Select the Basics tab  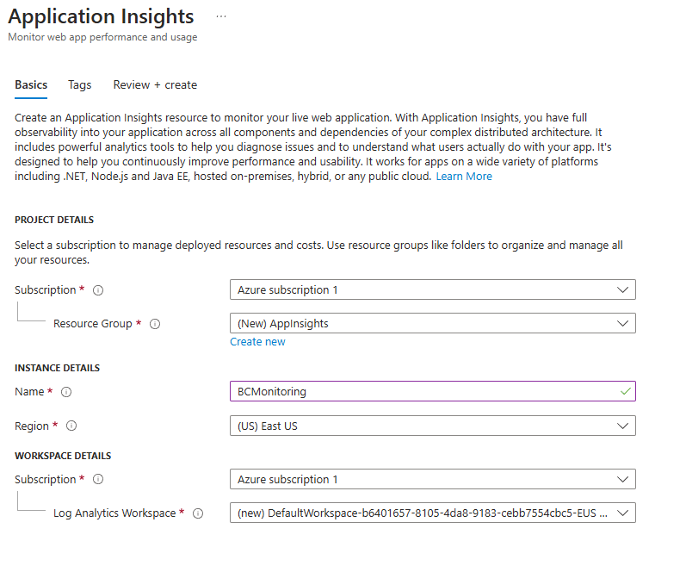(31, 85)
